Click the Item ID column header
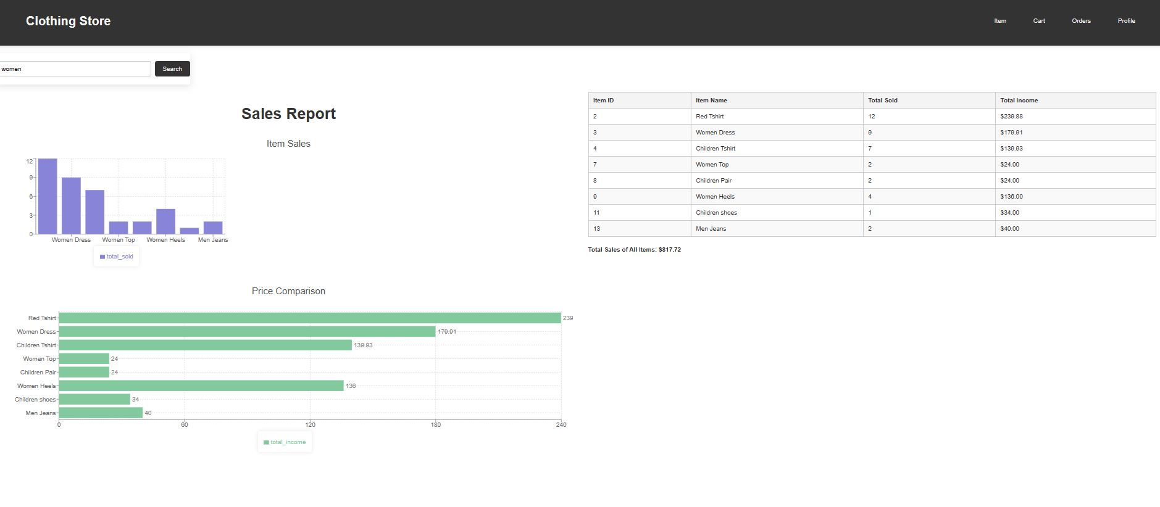Screen dimensions: 1160x507 click(640, 101)
